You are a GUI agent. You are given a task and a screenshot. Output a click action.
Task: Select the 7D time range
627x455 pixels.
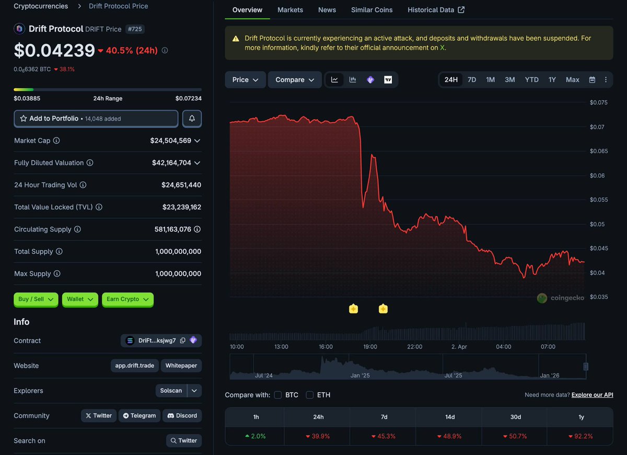tap(471, 80)
